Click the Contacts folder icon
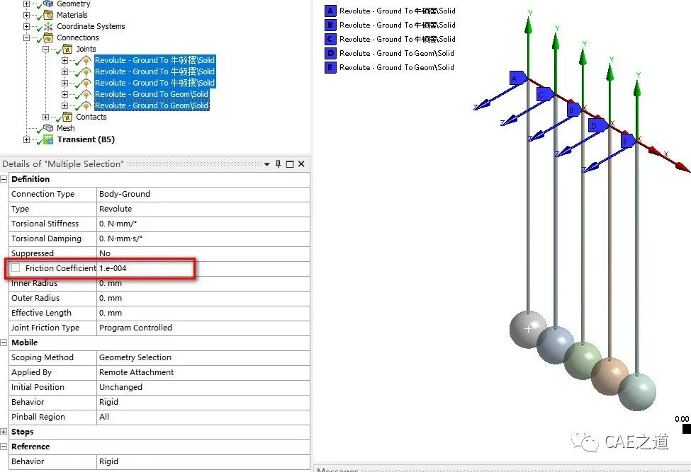Screen dimensions: 691x472 [67, 116]
